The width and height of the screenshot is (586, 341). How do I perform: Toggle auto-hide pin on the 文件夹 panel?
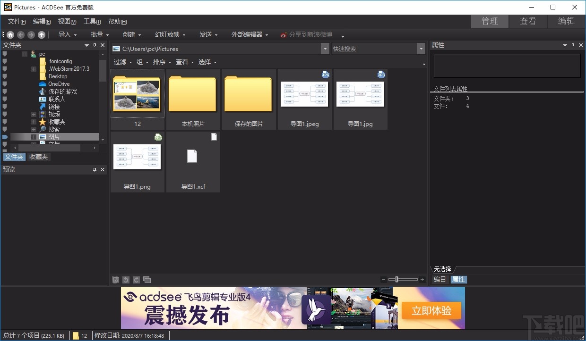tap(95, 45)
